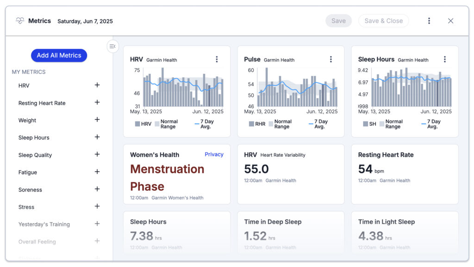
Task: Collapse the metrics sidebar panel
Action: (112, 46)
